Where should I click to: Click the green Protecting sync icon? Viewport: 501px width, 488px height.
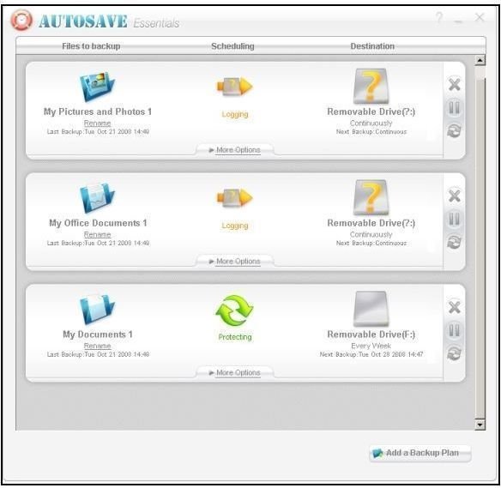coord(234,310)
